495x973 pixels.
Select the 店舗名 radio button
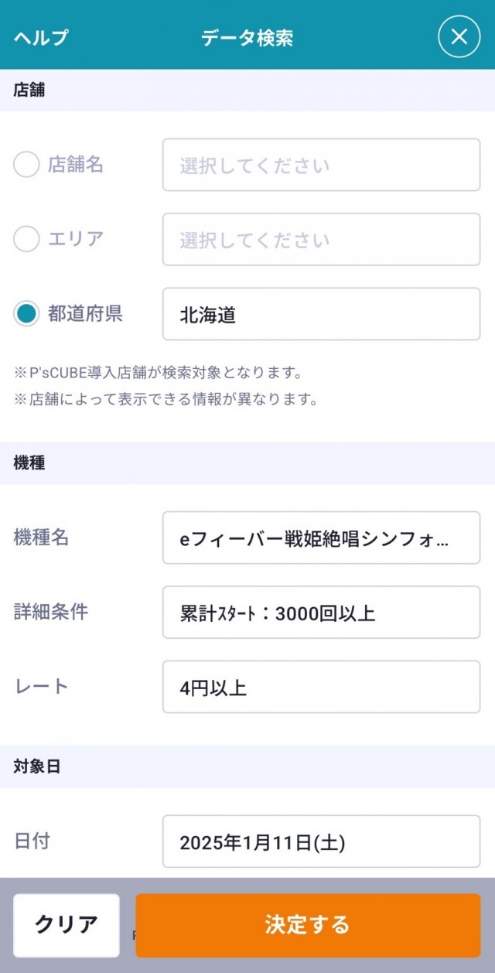point(26,164)
